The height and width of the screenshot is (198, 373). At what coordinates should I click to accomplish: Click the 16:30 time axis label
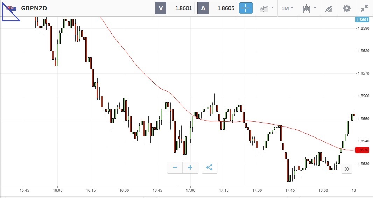tap(124, 191)
